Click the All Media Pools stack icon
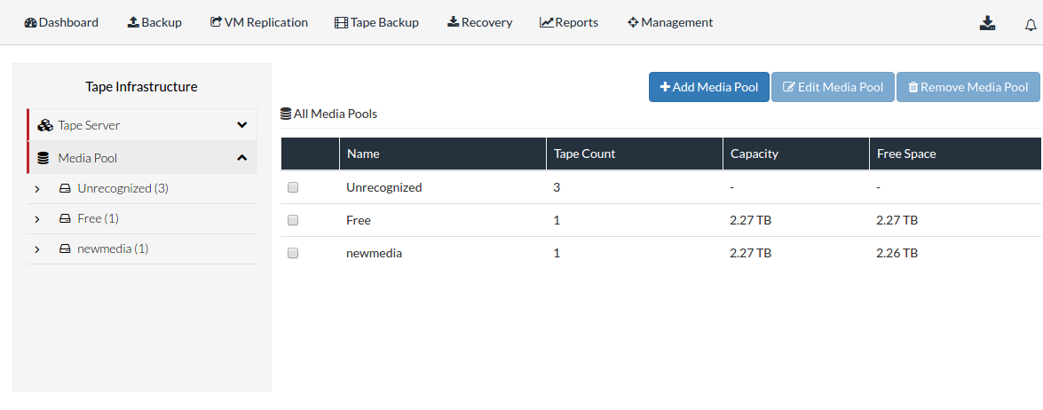Screen dimensions: 1043x410 tap(286, 114)
